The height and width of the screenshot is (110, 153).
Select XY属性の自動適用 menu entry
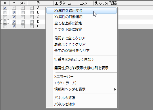coord(81,17)
